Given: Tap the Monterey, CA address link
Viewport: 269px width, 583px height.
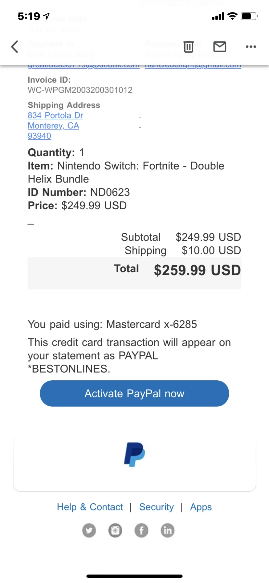Looking at the screenshot, I should pyautogui.click(x=54, y=126).
